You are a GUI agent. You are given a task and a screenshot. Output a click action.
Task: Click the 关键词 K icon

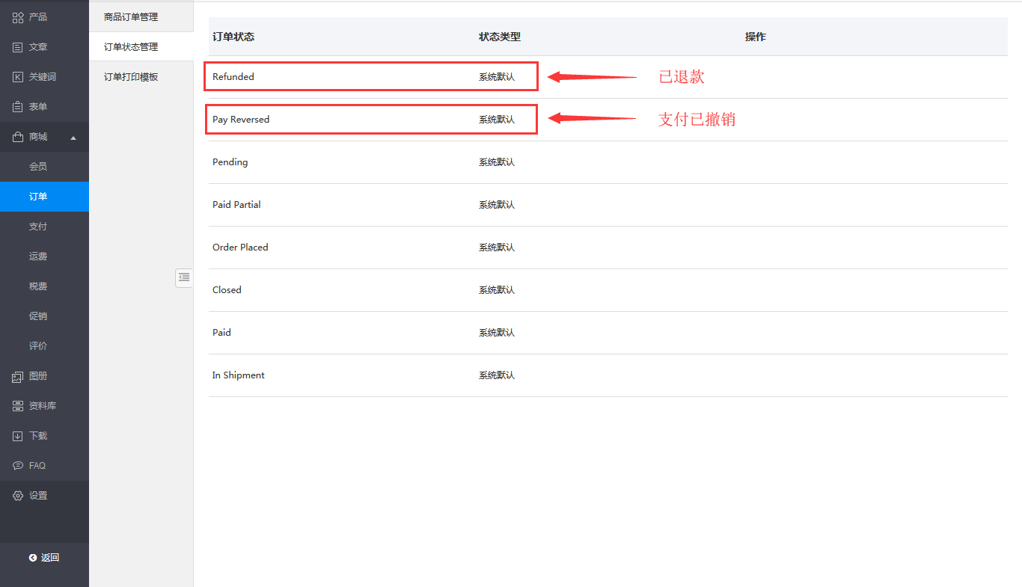pyautogui.click(x=18, y=77)
